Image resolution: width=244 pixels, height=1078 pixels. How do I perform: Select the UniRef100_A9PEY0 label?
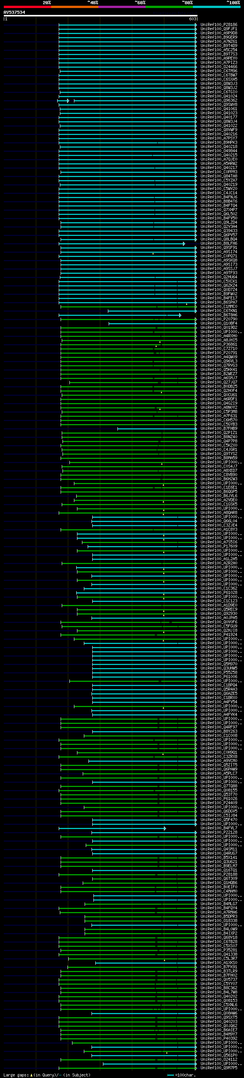pos(218,58)
